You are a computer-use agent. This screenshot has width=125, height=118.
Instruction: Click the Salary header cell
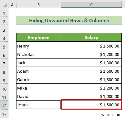91,38
